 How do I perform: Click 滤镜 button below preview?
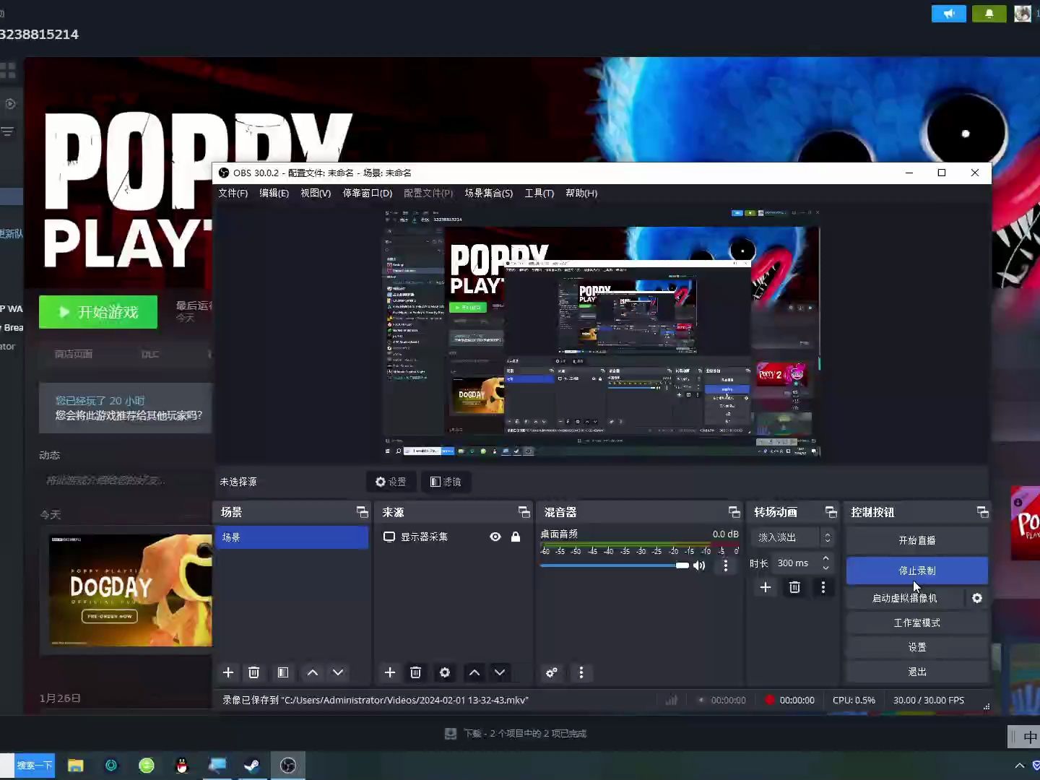coord(446,482)
